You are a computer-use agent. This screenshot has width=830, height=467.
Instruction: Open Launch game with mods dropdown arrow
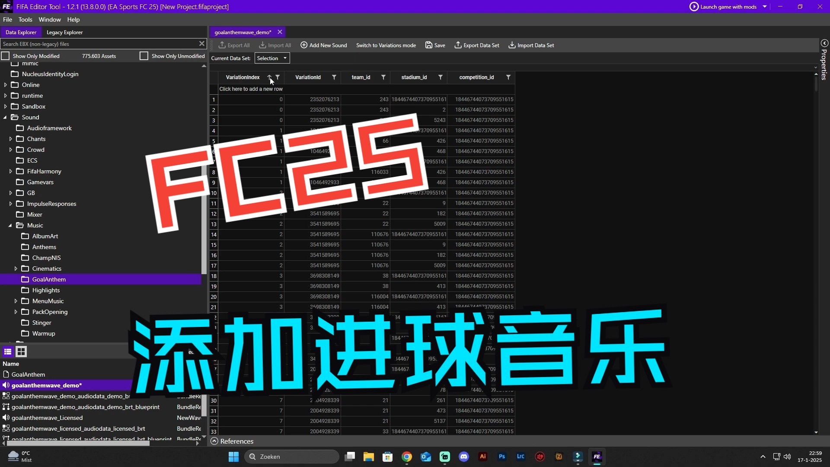[x=765, y=6]
